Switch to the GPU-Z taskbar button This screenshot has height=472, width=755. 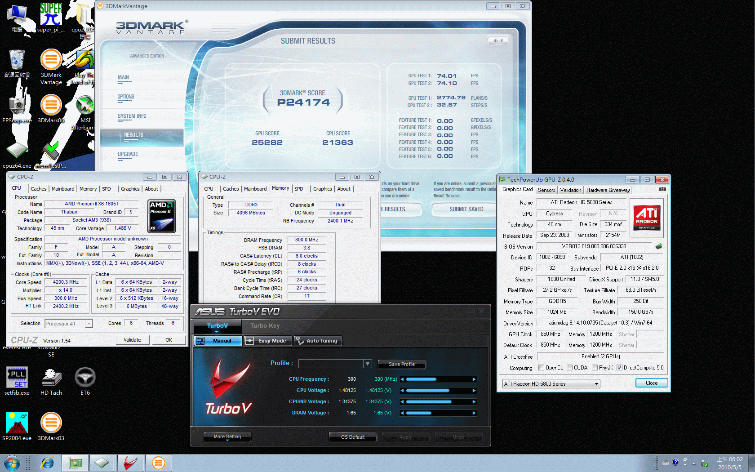coord(75,463)
